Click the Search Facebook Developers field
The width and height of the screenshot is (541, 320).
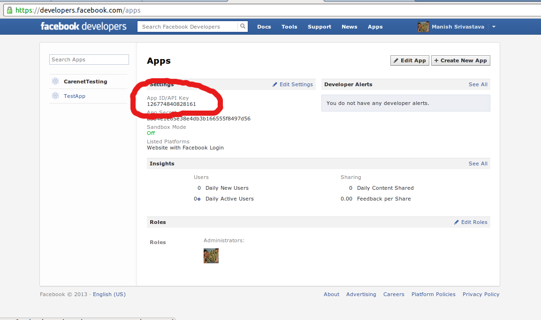coord(188,27)
